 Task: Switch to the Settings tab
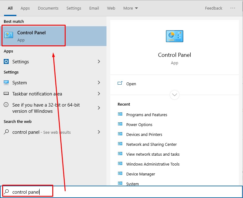(74, 8)
